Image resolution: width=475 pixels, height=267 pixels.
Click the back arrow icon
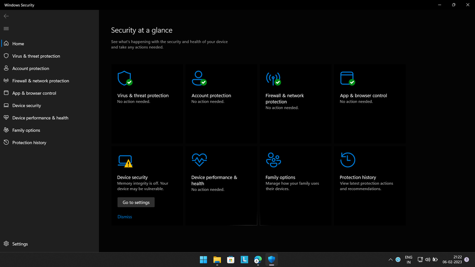(6, 16)
